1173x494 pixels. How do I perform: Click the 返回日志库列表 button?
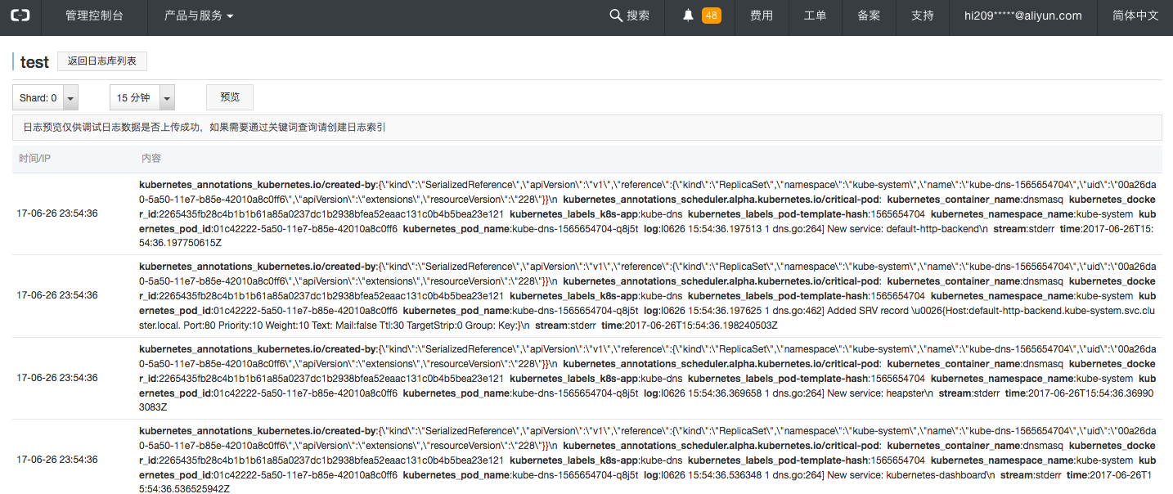pos(102,61)
